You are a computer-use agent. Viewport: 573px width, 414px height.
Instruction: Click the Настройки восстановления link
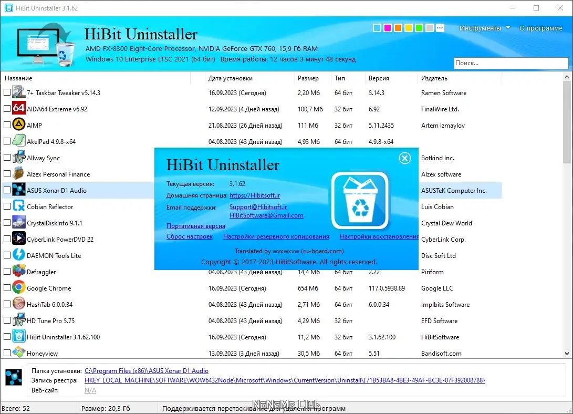[379, 236]
